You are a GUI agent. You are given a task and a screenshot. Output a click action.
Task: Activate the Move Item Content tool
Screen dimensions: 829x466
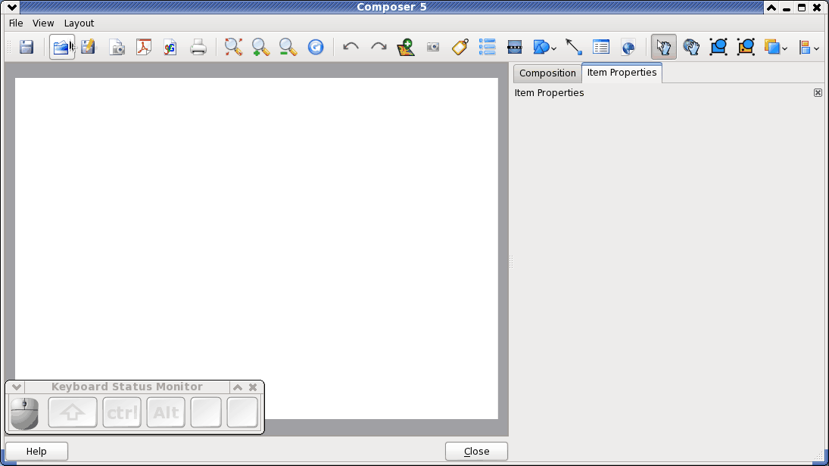click(x=691, y=47)
